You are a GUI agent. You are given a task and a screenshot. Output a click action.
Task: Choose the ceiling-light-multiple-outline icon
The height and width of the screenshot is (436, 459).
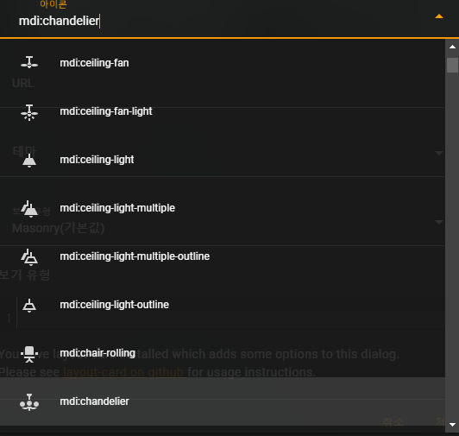(x=29, y=257)
